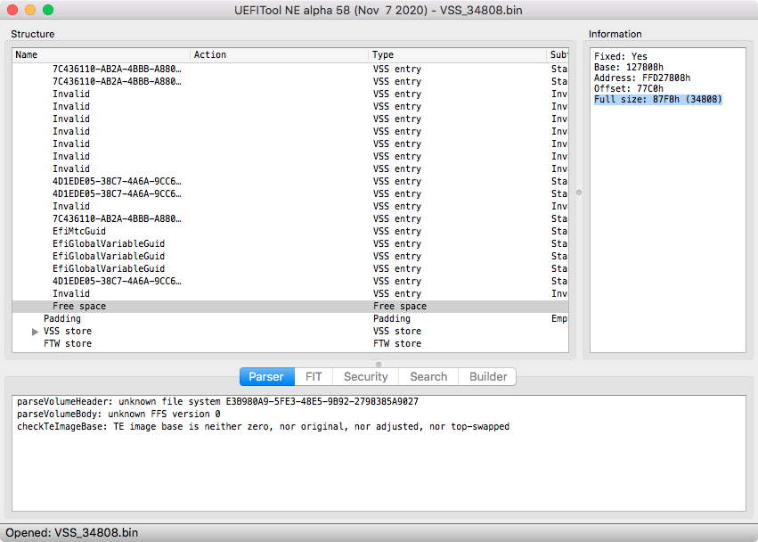Select the Padding item in the tree

[62, 319]
